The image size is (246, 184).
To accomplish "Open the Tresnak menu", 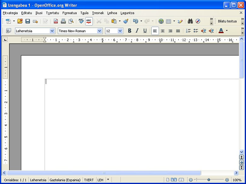I will tap(98, 13).
